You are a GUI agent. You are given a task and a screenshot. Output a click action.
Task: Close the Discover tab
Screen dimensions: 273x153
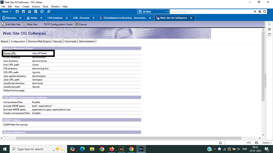(x=20, y=18)
